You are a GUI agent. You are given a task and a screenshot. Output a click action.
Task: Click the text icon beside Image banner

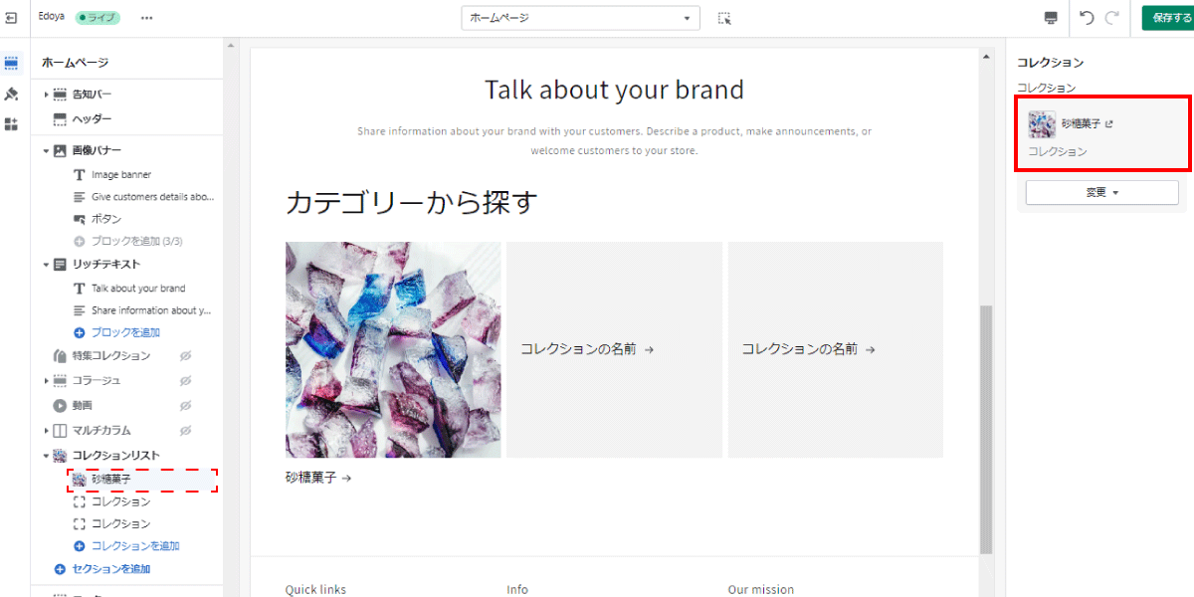click(x=80, y=175)
